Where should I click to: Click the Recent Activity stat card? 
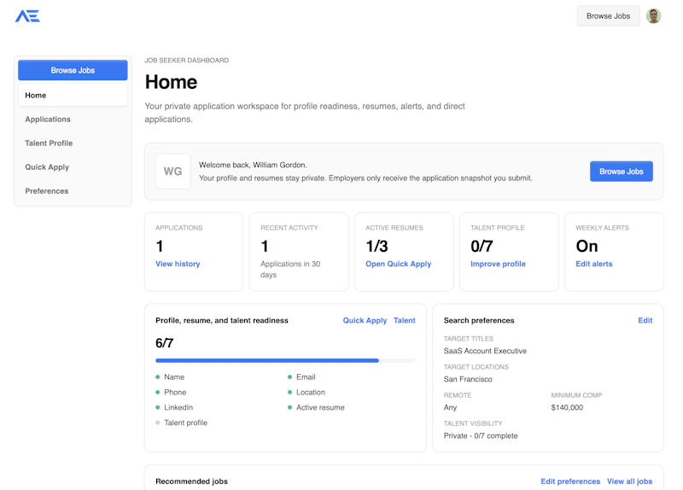(299, 252)
